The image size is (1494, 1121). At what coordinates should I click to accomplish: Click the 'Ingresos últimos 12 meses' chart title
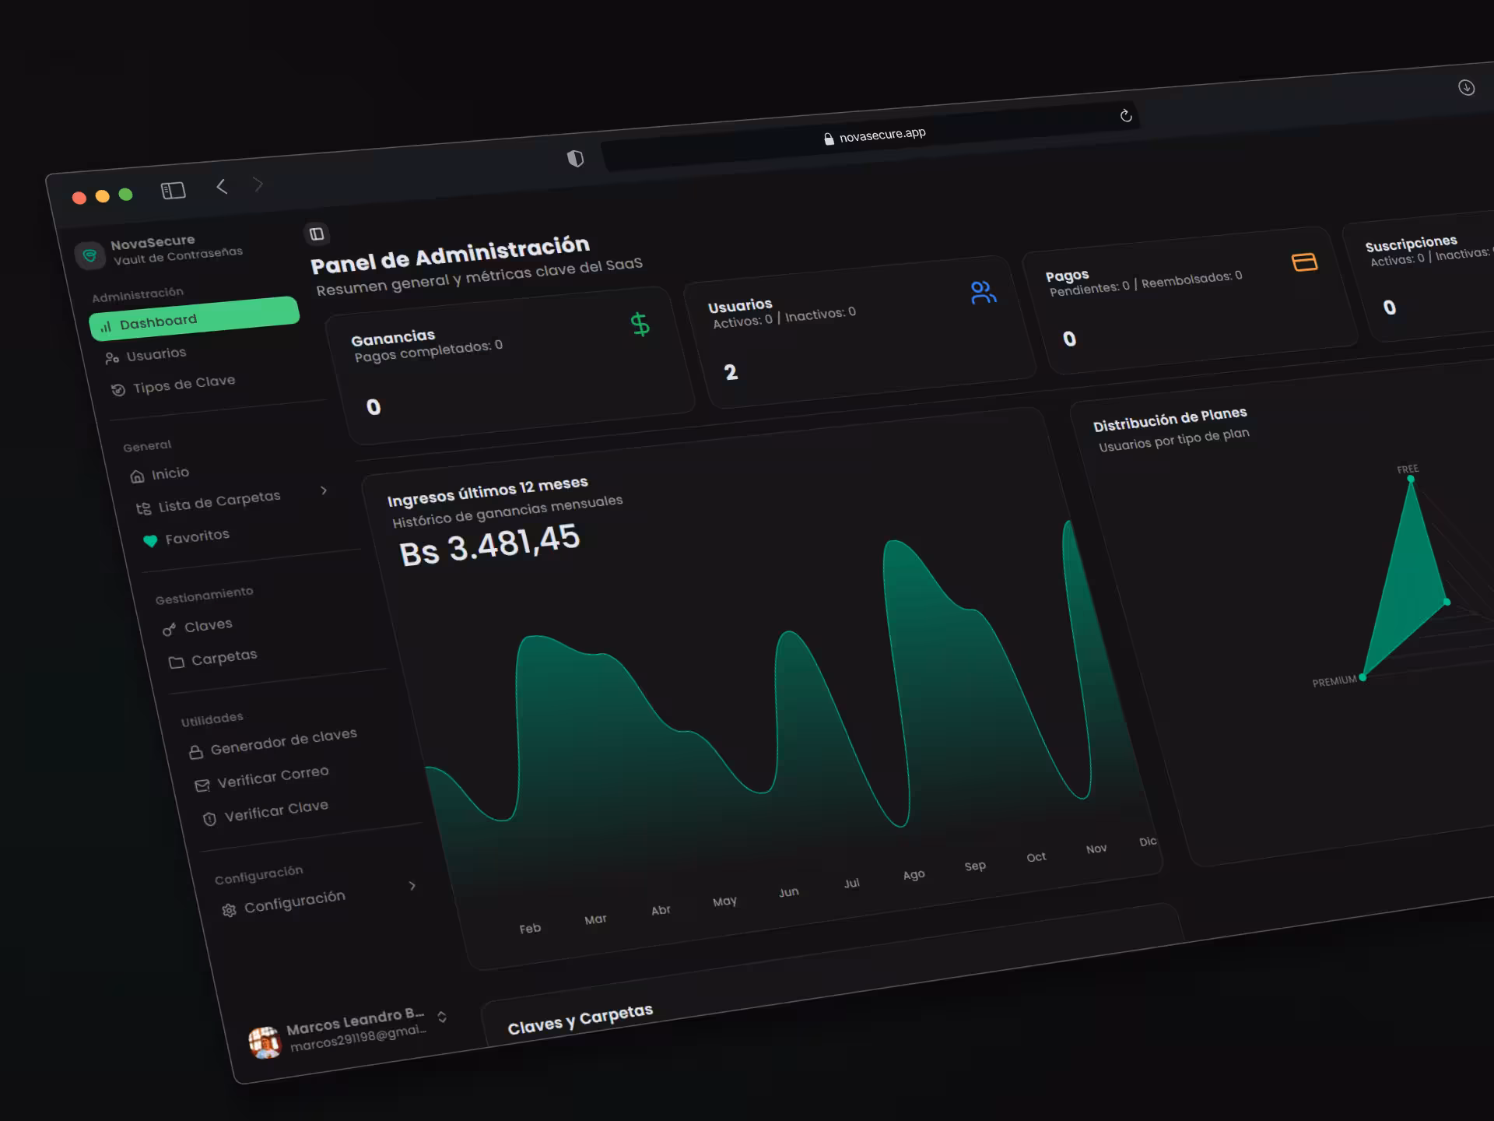click(x=488, y=491)
